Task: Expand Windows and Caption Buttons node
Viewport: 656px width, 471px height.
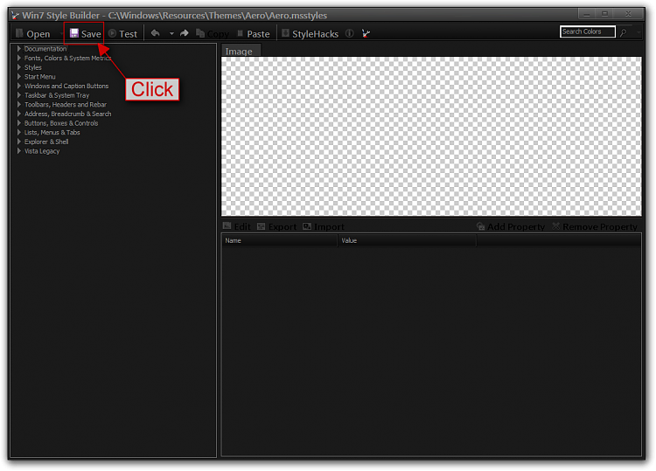Action: 19,86
